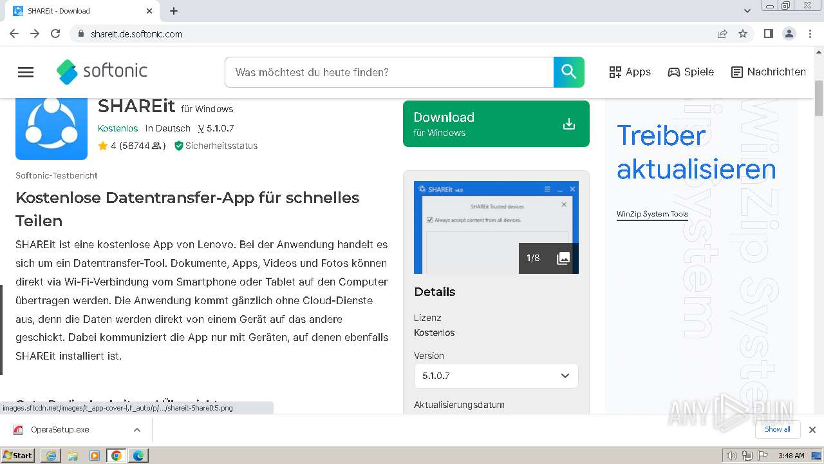
Task: Click the Softonic search input field
Action: click(x=389, y=72)
